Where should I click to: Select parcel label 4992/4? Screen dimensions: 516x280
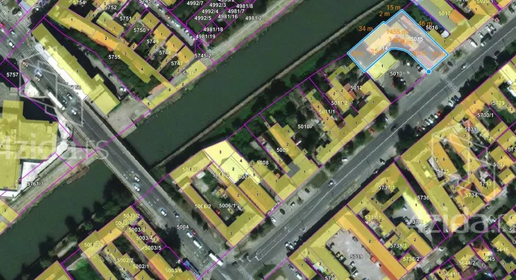[x=210, y=11]
